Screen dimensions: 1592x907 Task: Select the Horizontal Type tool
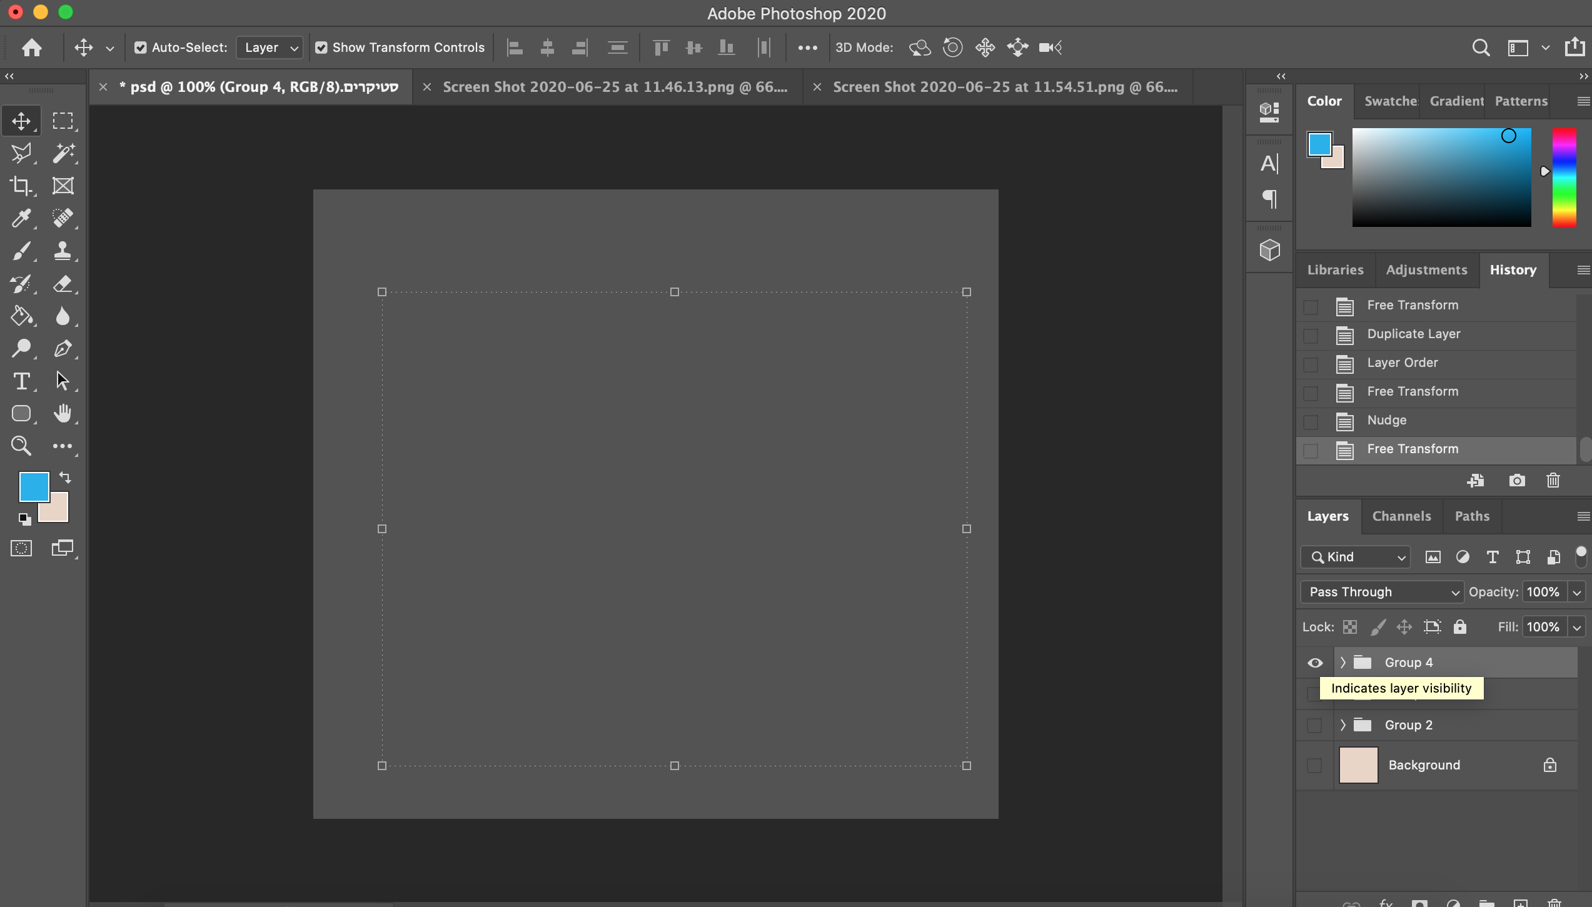21,381
